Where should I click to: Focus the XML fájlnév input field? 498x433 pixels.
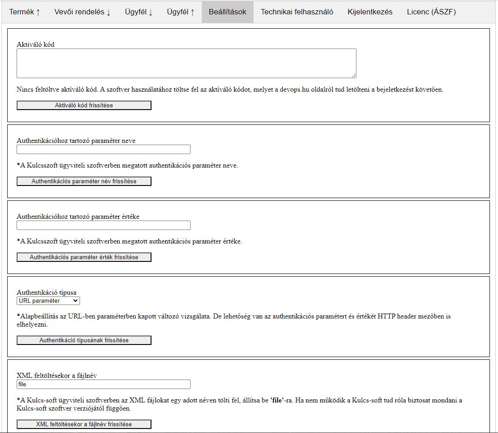pyautogui.click(x=103, y=384)
